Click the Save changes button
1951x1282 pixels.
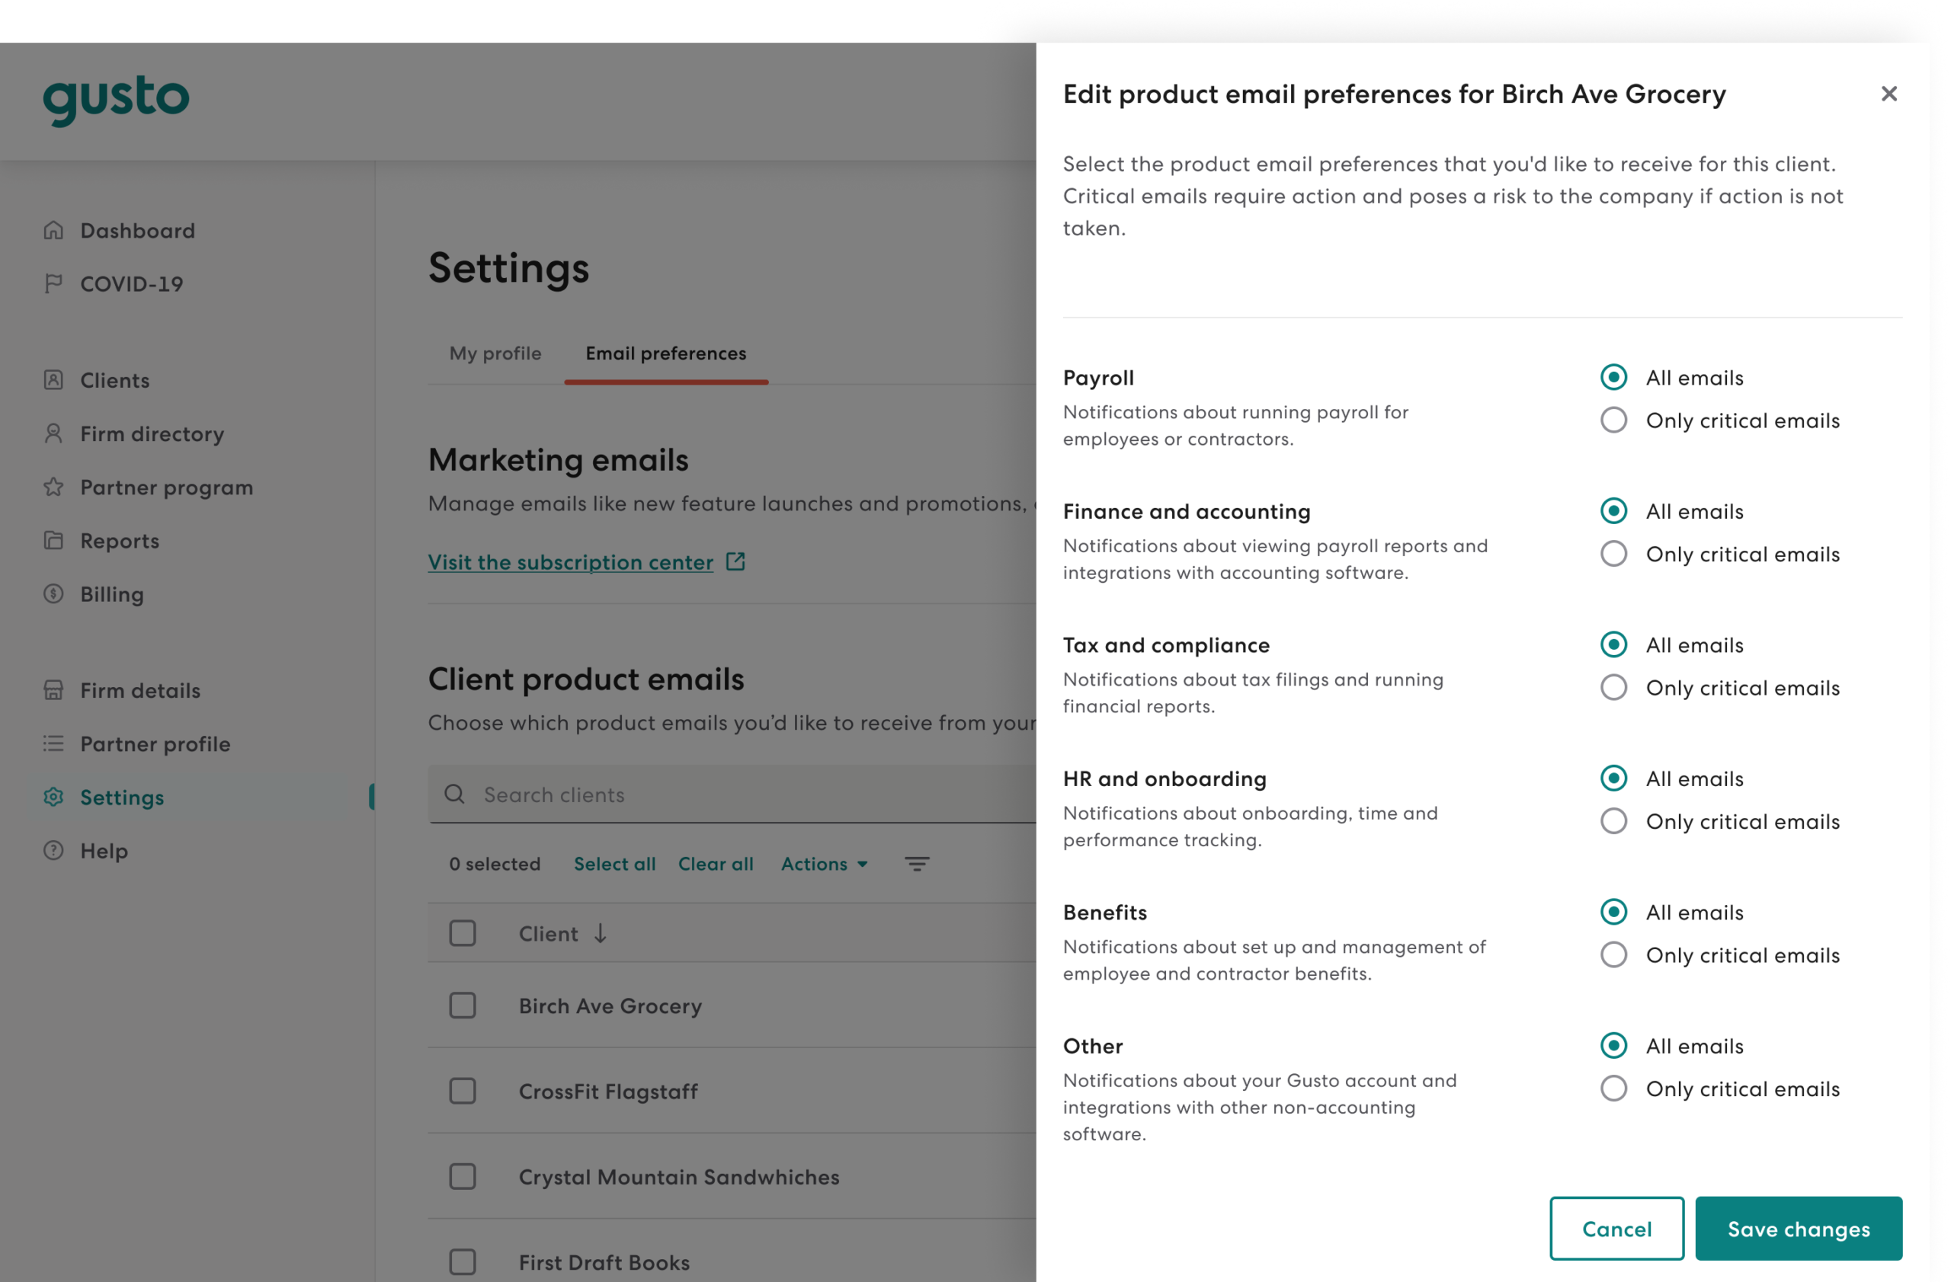[x=1798, y=1229]
